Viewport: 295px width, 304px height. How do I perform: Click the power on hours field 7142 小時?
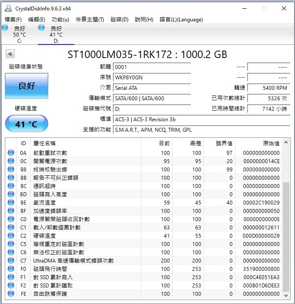pyautogui.click(x=269, y=109)
